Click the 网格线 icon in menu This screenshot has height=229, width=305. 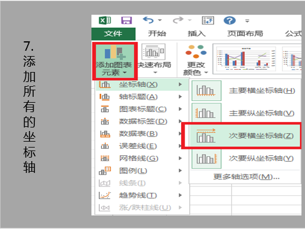coord(104,158)
